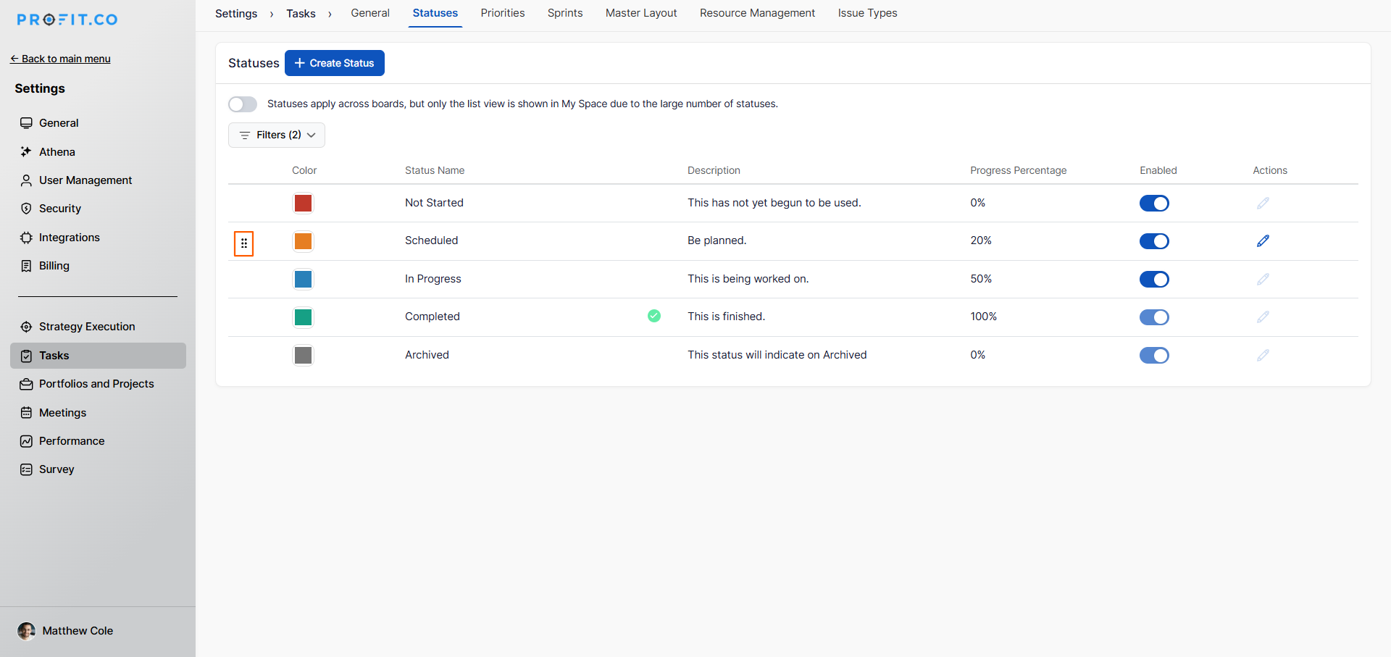The height and width of the screenshot is (657, 1391).
Task: Turn on the My Space list view toggle
Action: (243, 104)
